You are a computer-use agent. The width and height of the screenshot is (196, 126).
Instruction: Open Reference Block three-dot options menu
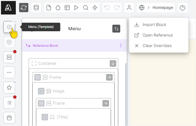pyautogui.click(x=121, y=45)
